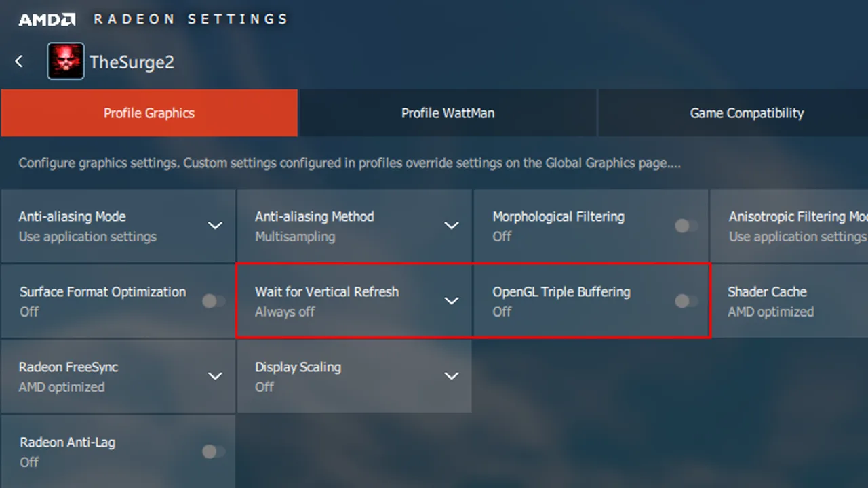Open Radeon FreeSync dropdown chevron
Viewport: 868px width, 488px height.
215,376
